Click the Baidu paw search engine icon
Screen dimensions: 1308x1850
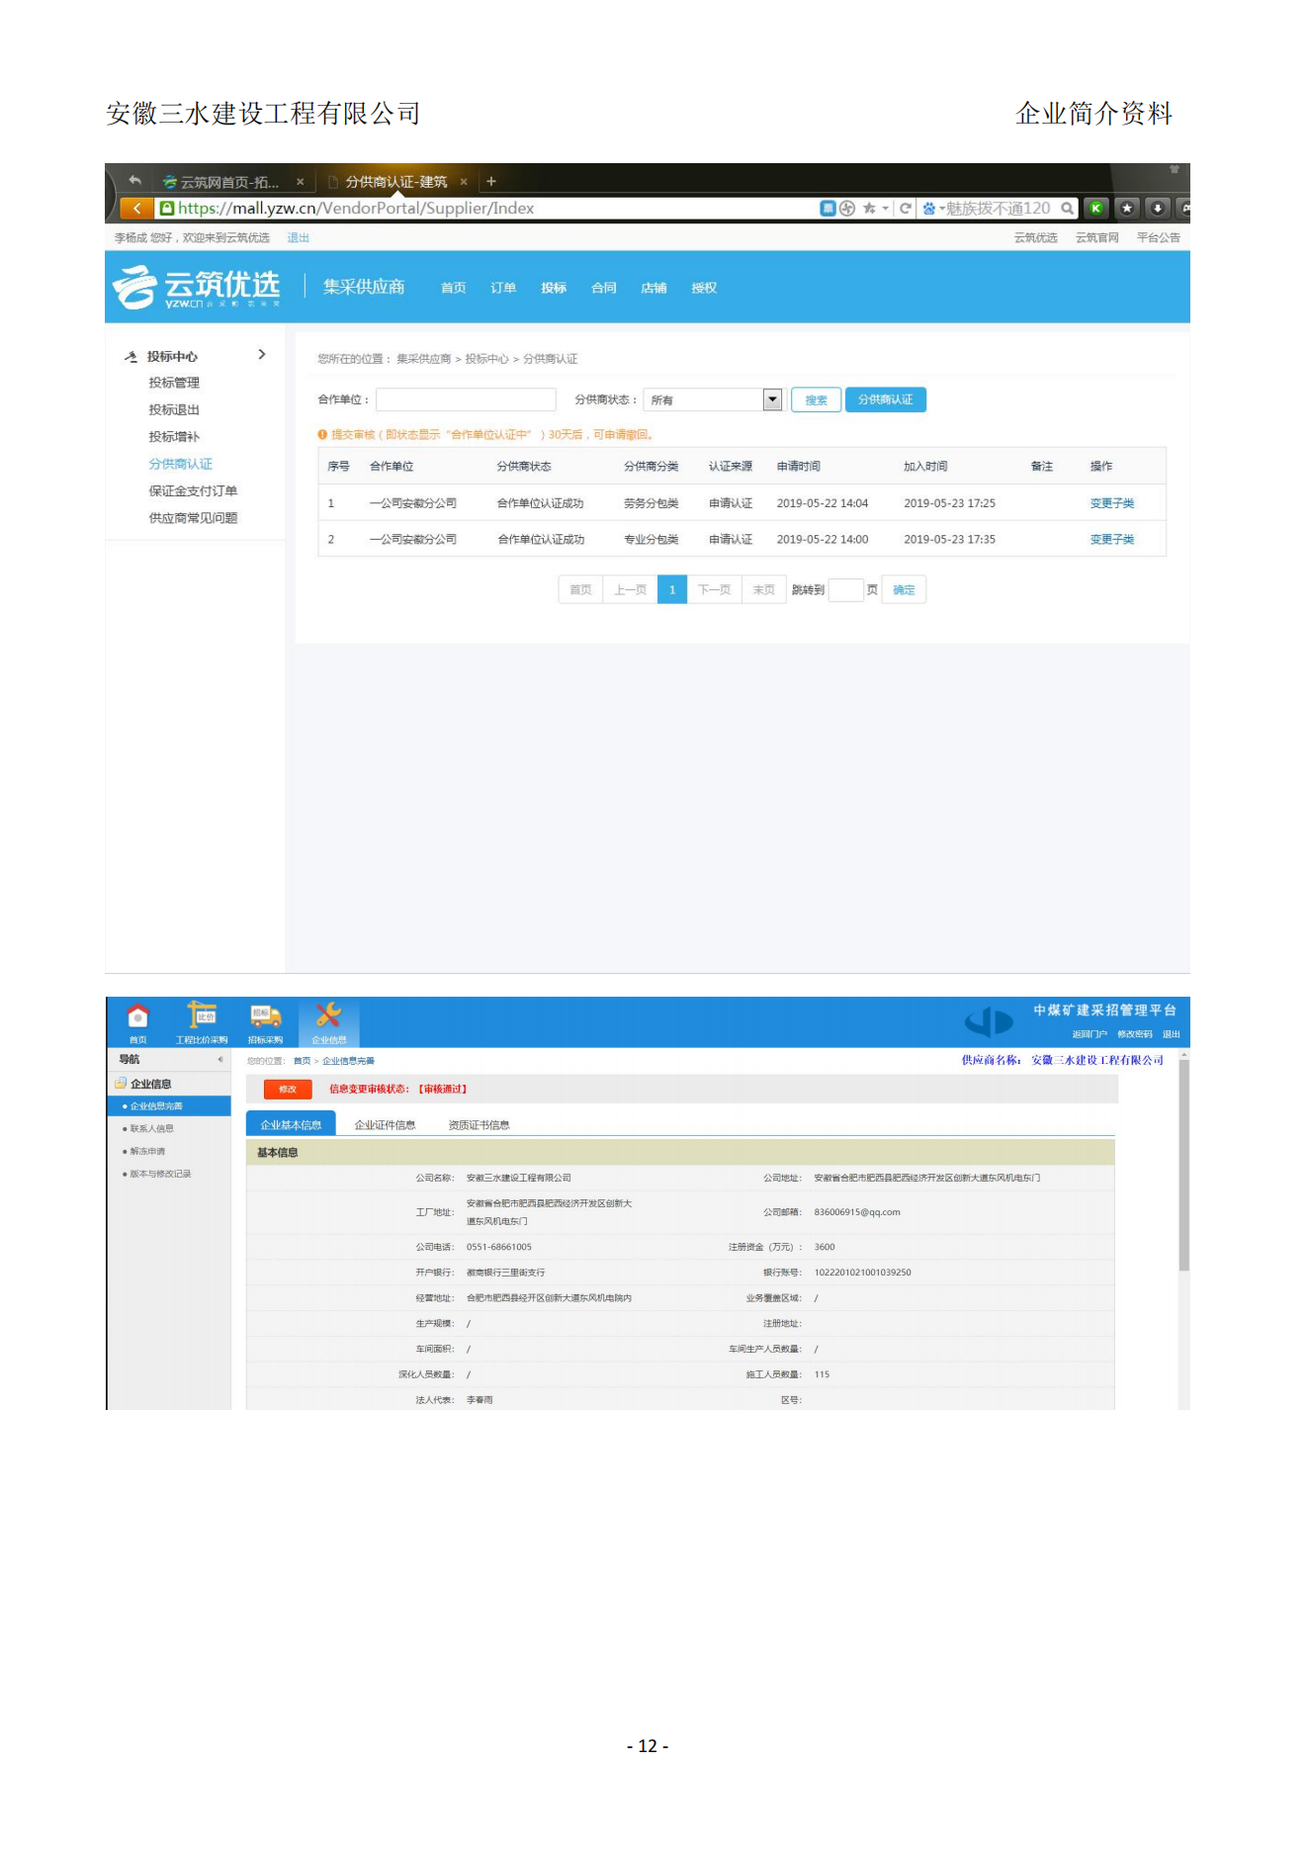pyautogui.click(x=929, y=209)
